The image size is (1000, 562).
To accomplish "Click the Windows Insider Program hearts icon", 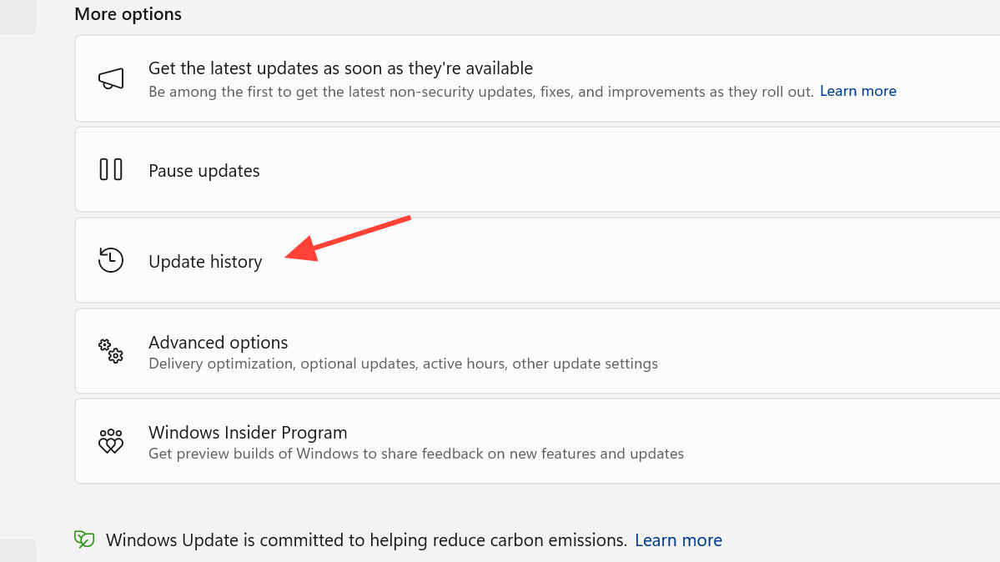I will tap(111, 441).
